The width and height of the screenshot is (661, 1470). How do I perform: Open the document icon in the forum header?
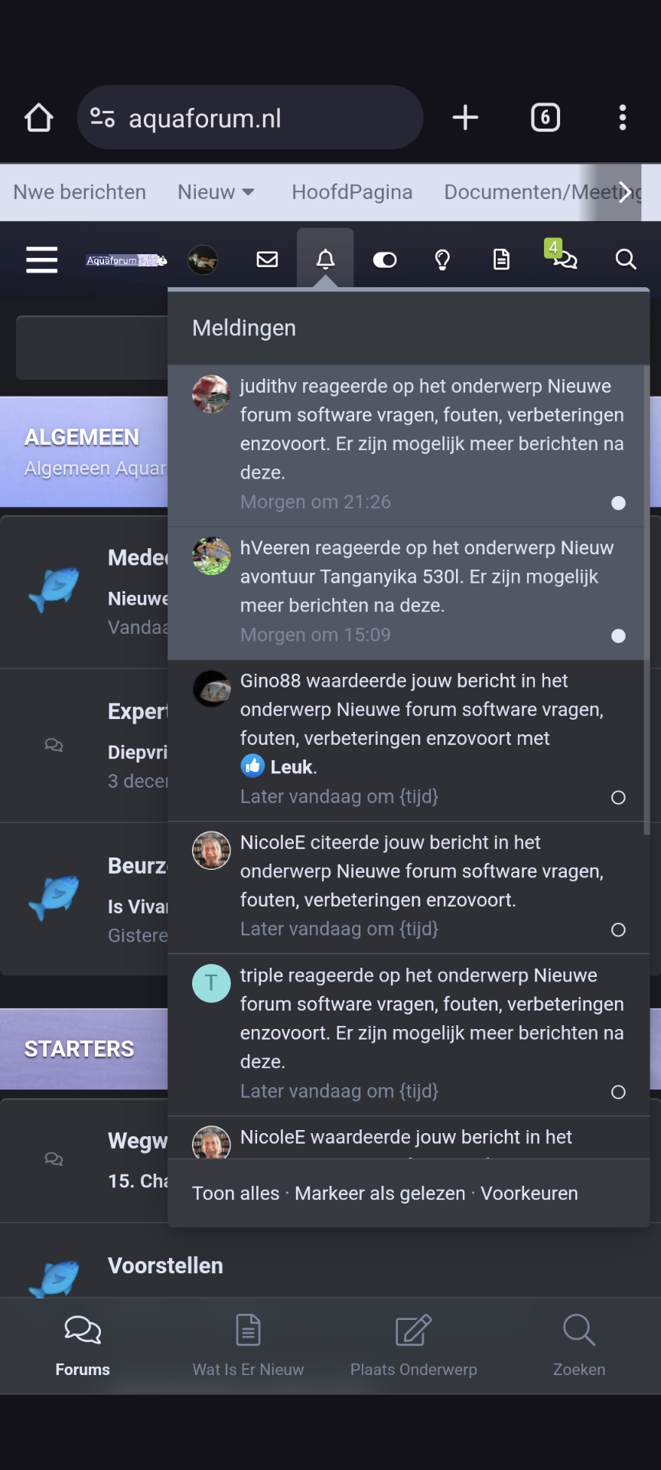tap(501, 260)
